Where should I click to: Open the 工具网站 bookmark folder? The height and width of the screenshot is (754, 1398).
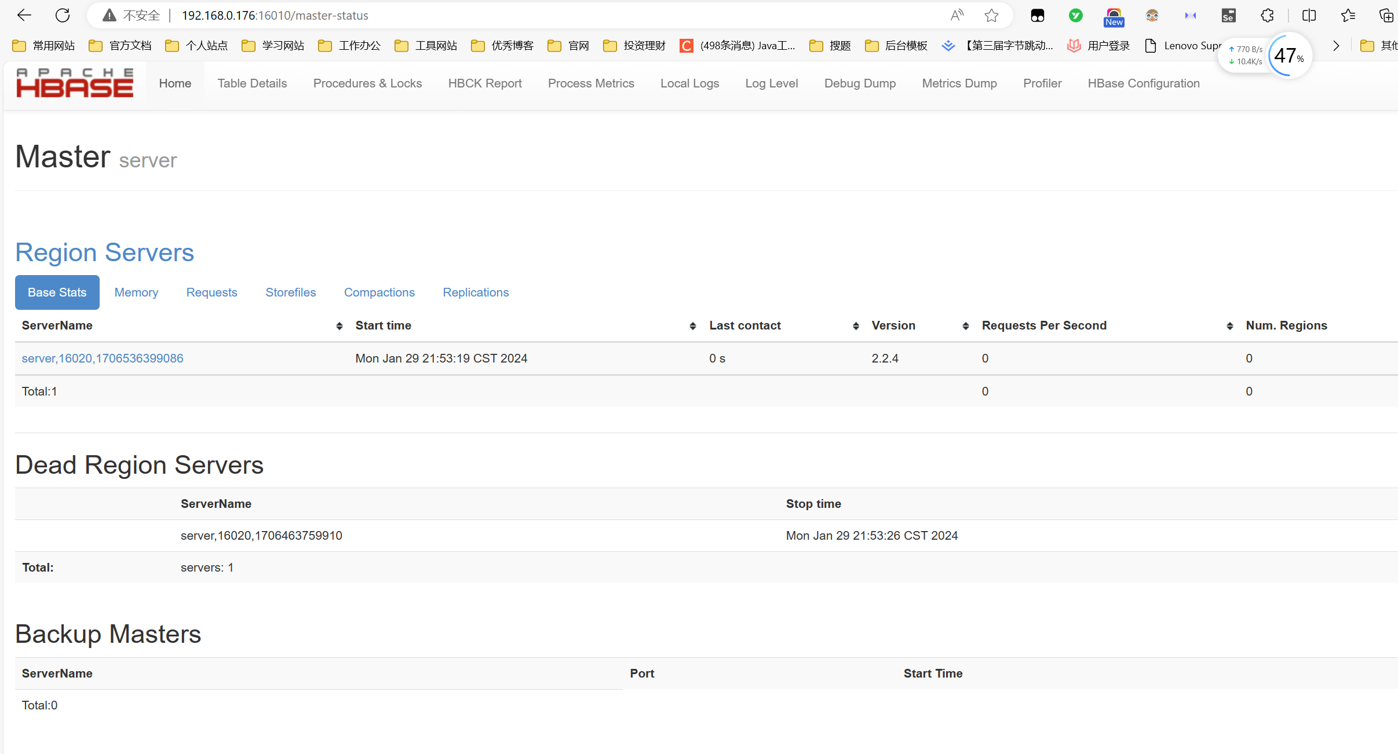coord(426,46)
